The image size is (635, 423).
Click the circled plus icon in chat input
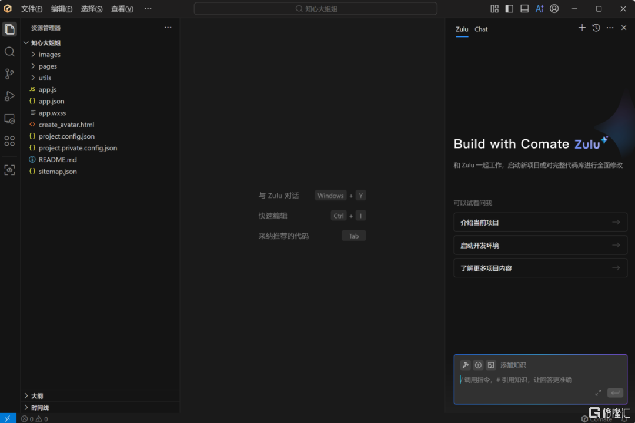pos(478,365)
